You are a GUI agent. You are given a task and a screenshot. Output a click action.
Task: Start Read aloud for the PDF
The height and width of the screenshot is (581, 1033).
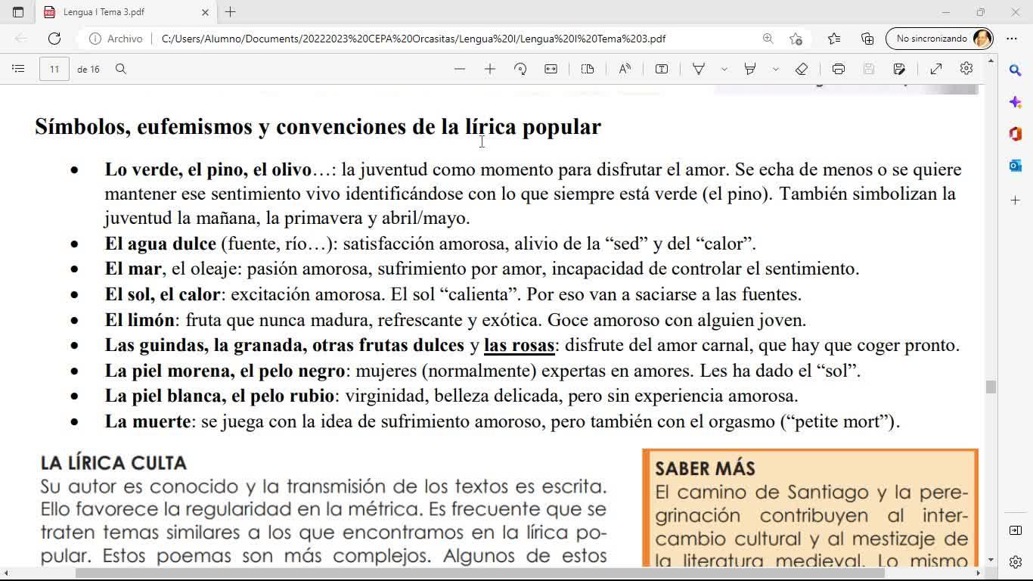point(625,69)
